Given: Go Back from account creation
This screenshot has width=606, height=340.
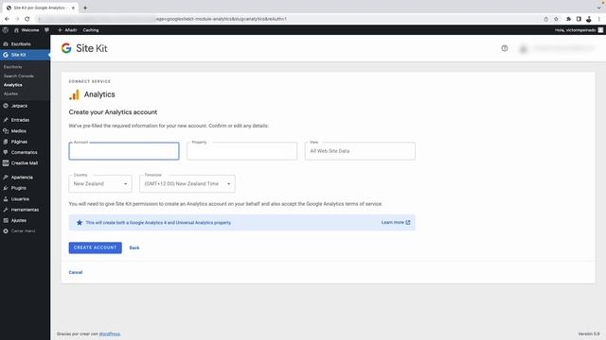Looking at the screenshot, I should [x=134, y=247].
